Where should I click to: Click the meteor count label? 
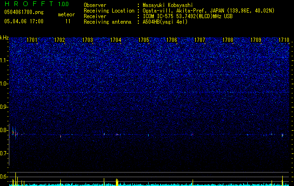[66, 14]
